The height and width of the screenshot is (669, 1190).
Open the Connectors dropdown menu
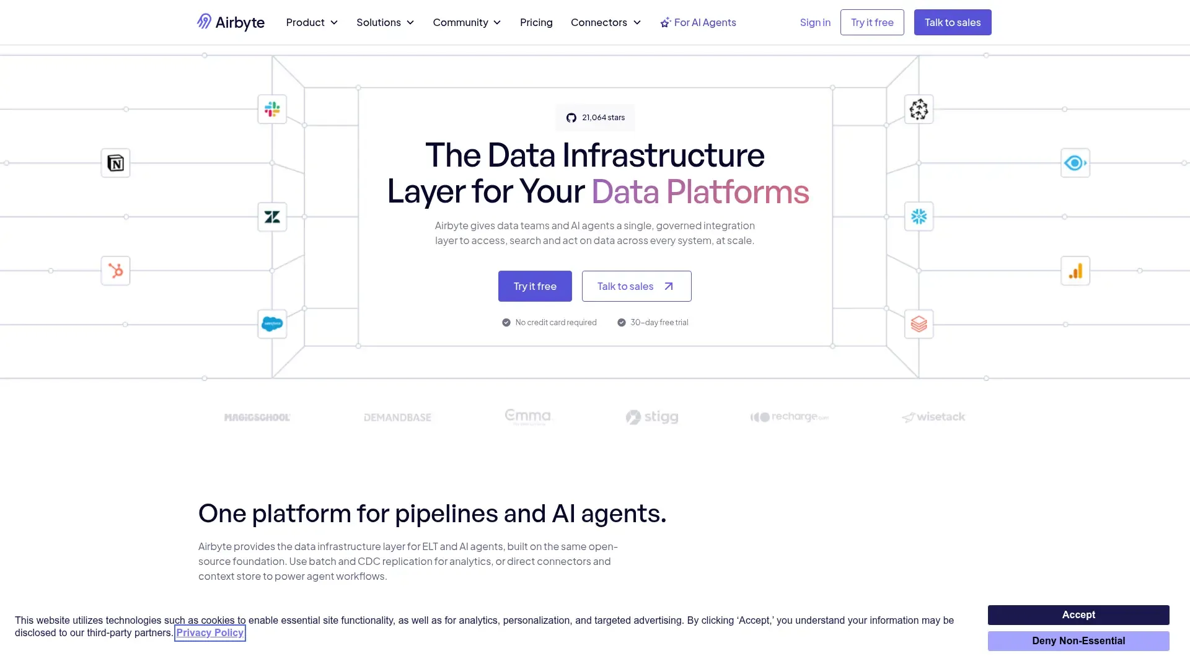[606, 22]
